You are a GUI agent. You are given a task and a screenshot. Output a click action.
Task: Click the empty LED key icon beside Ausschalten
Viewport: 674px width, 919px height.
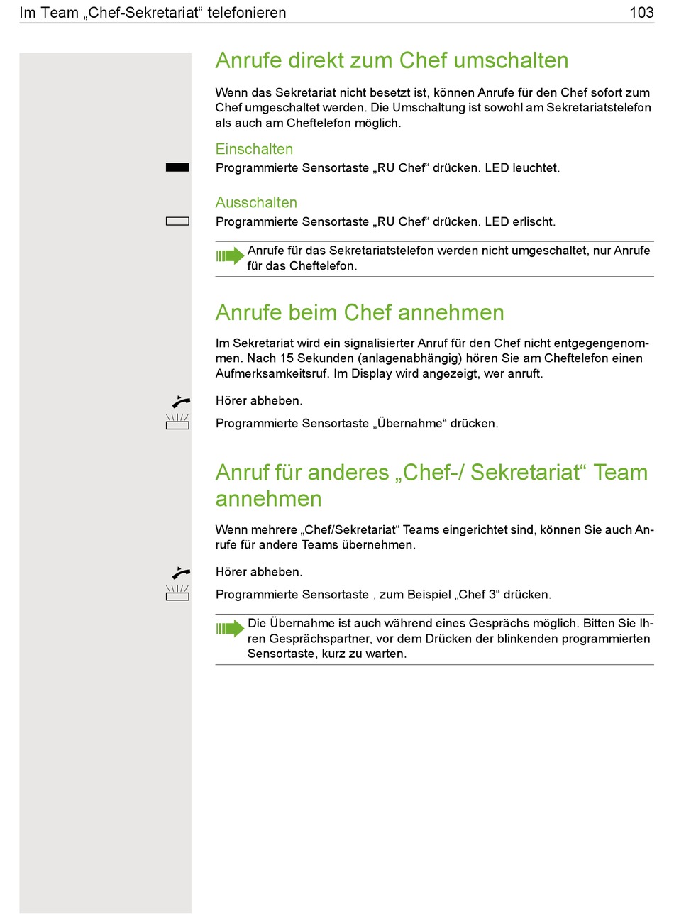coord(177,221)
